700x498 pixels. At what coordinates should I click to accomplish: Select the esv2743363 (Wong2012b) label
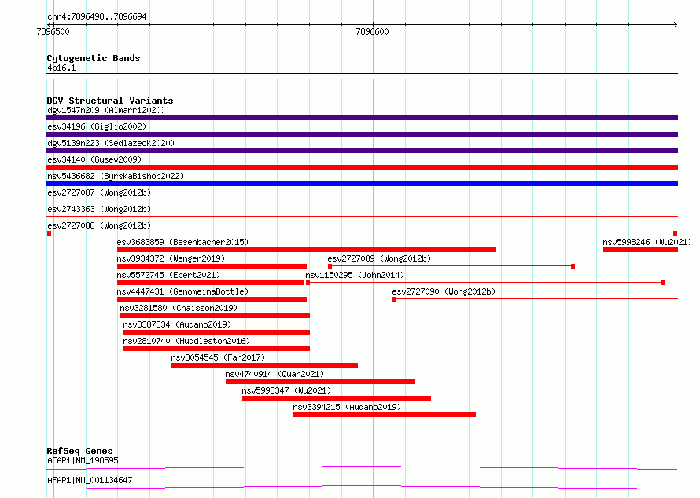pos(99,209)
